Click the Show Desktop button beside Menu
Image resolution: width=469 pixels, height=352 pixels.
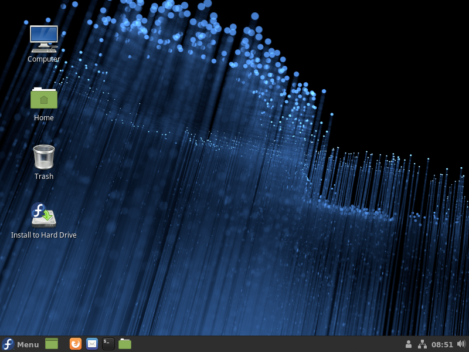pyautogui.click(x=52, y=344)
